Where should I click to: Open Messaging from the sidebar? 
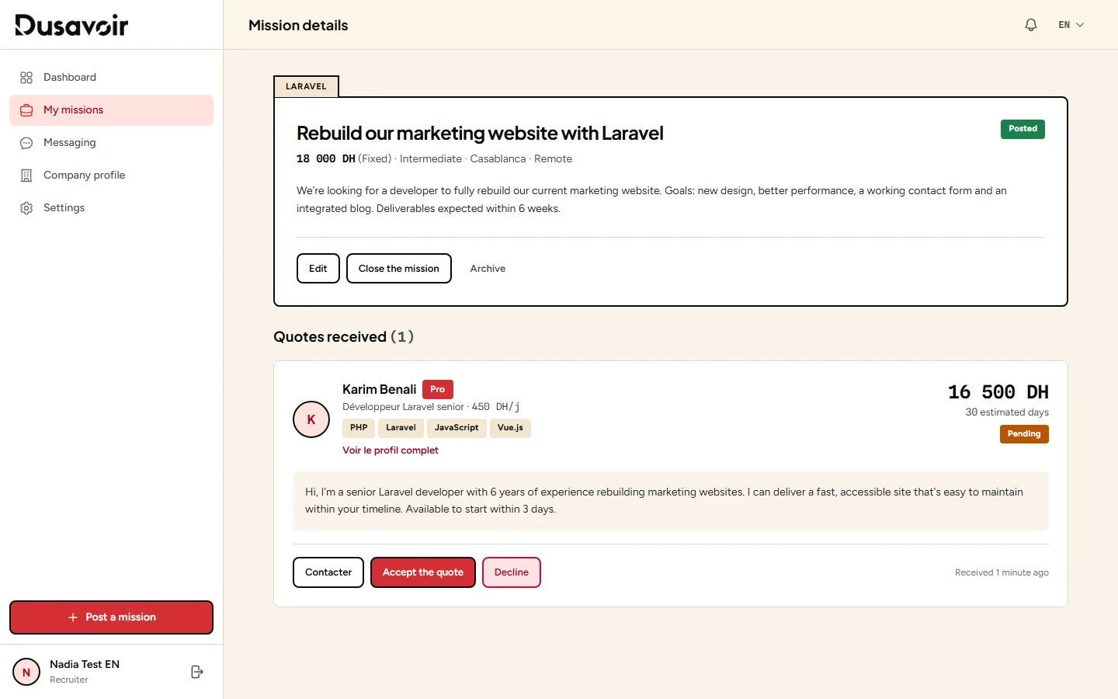(111, 143)
